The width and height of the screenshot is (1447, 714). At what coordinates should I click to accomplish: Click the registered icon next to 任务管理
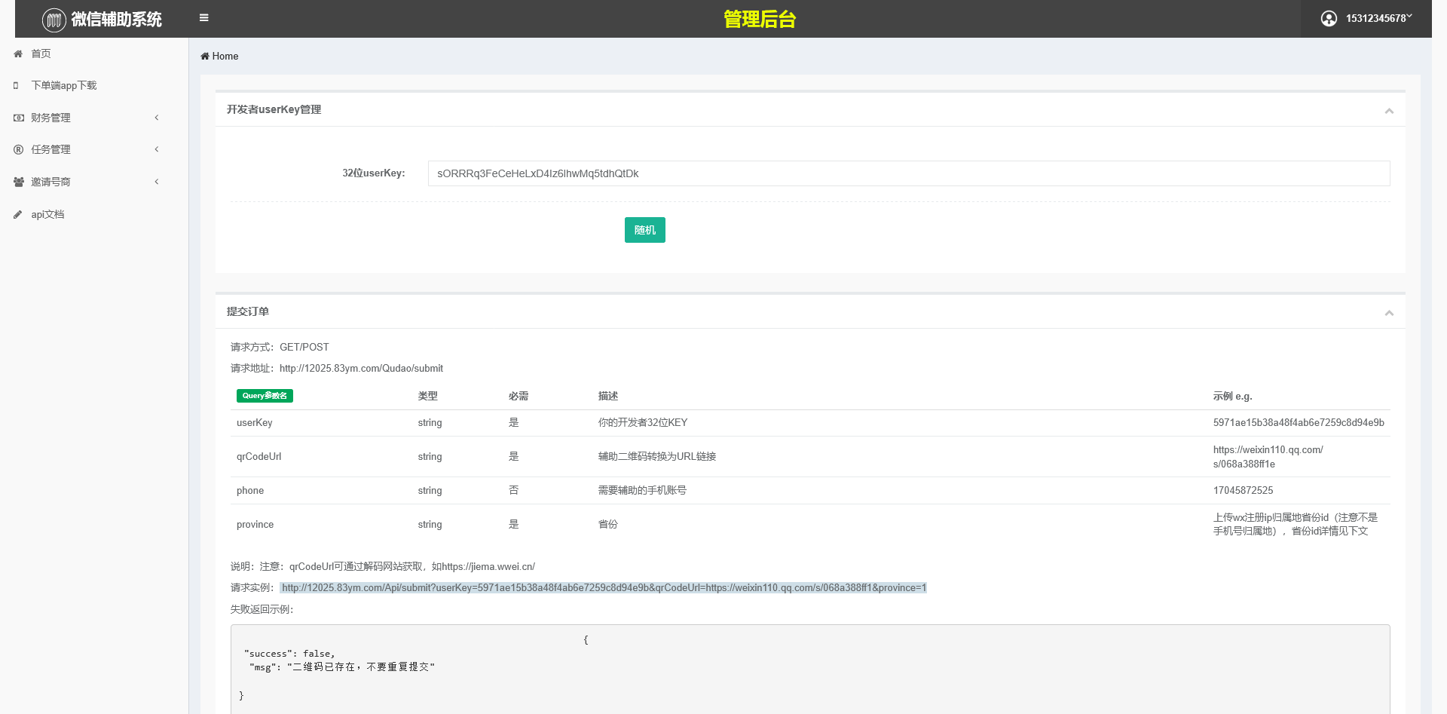coord(19,149)
